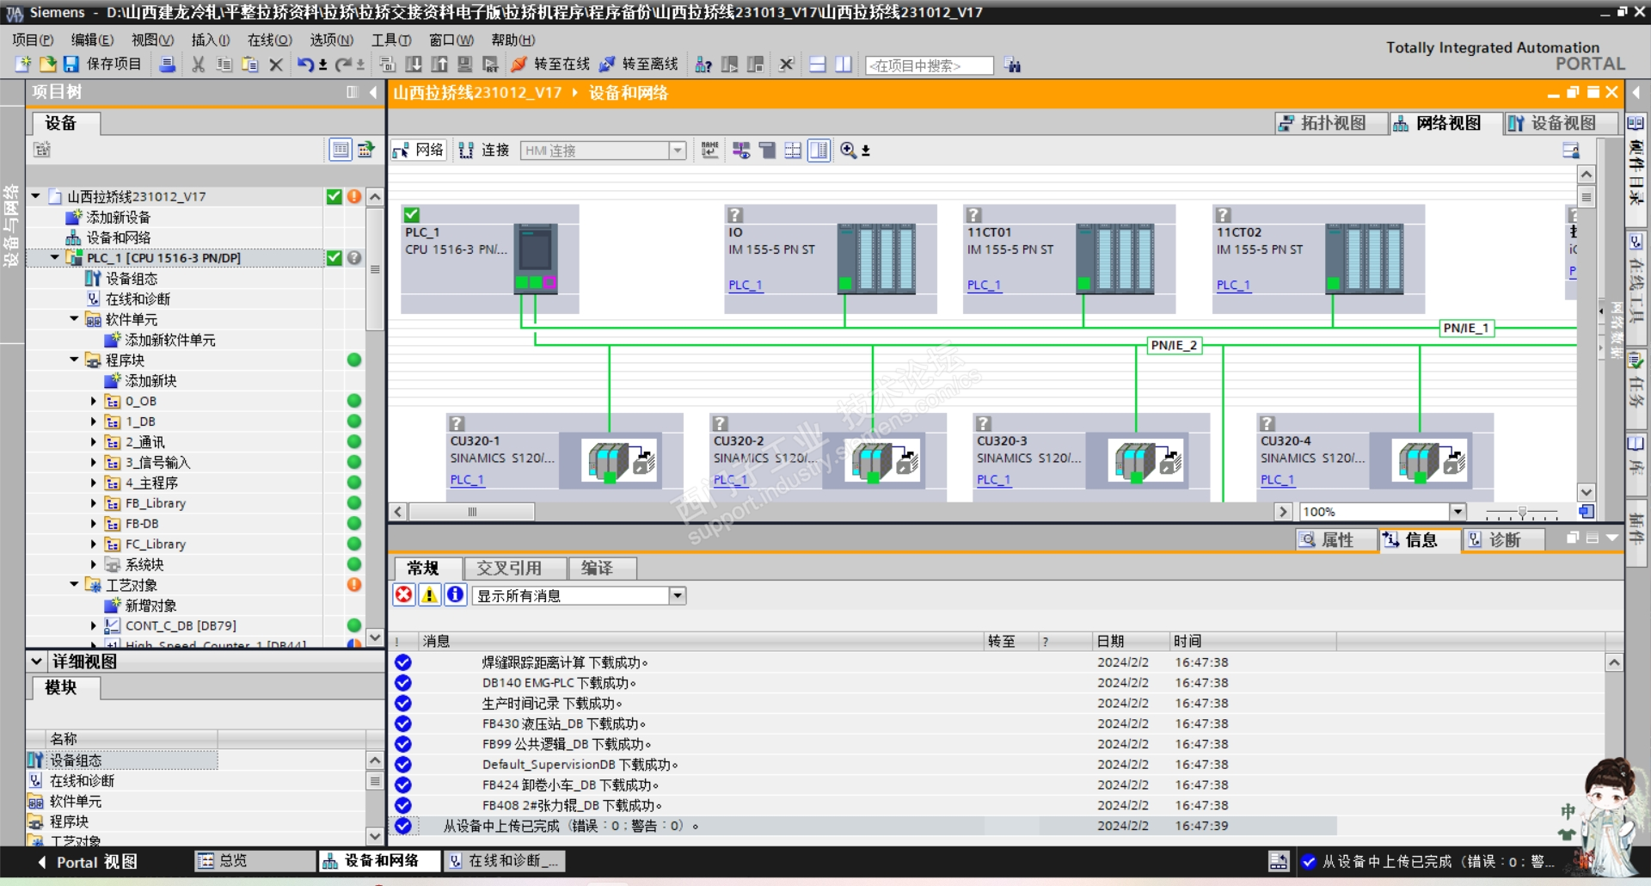The height and width of the screenshot is (886, 1651).
Task: Click the PLC_1 link under CU320-3
Action: pos(994,480)
